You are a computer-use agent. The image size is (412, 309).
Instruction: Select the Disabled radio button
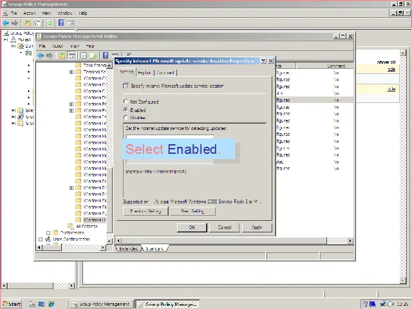coord(126,117)
